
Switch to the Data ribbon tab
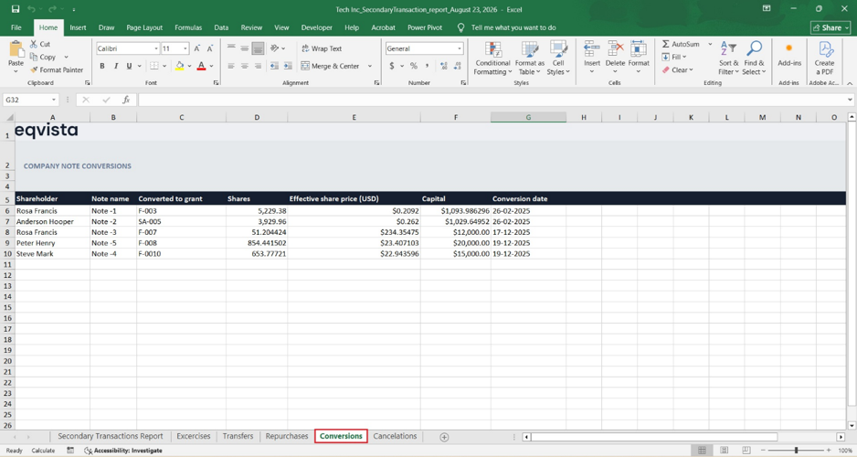(221, 27)
